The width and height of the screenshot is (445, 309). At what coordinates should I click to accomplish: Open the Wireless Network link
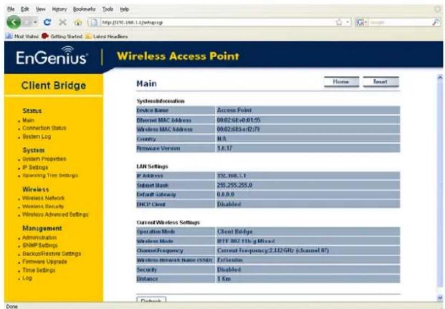(43, 198)
